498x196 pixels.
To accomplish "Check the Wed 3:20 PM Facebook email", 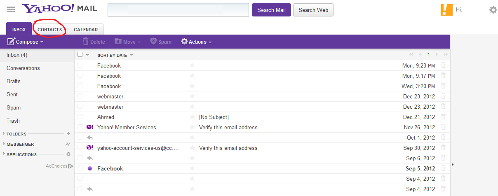I will (80, 86).
